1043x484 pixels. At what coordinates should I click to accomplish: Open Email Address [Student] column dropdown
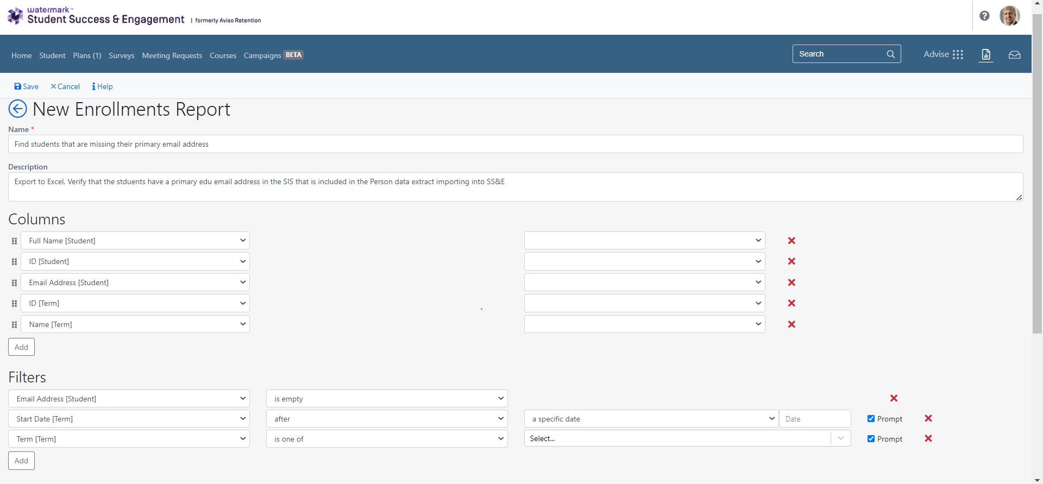click(135, 282)
